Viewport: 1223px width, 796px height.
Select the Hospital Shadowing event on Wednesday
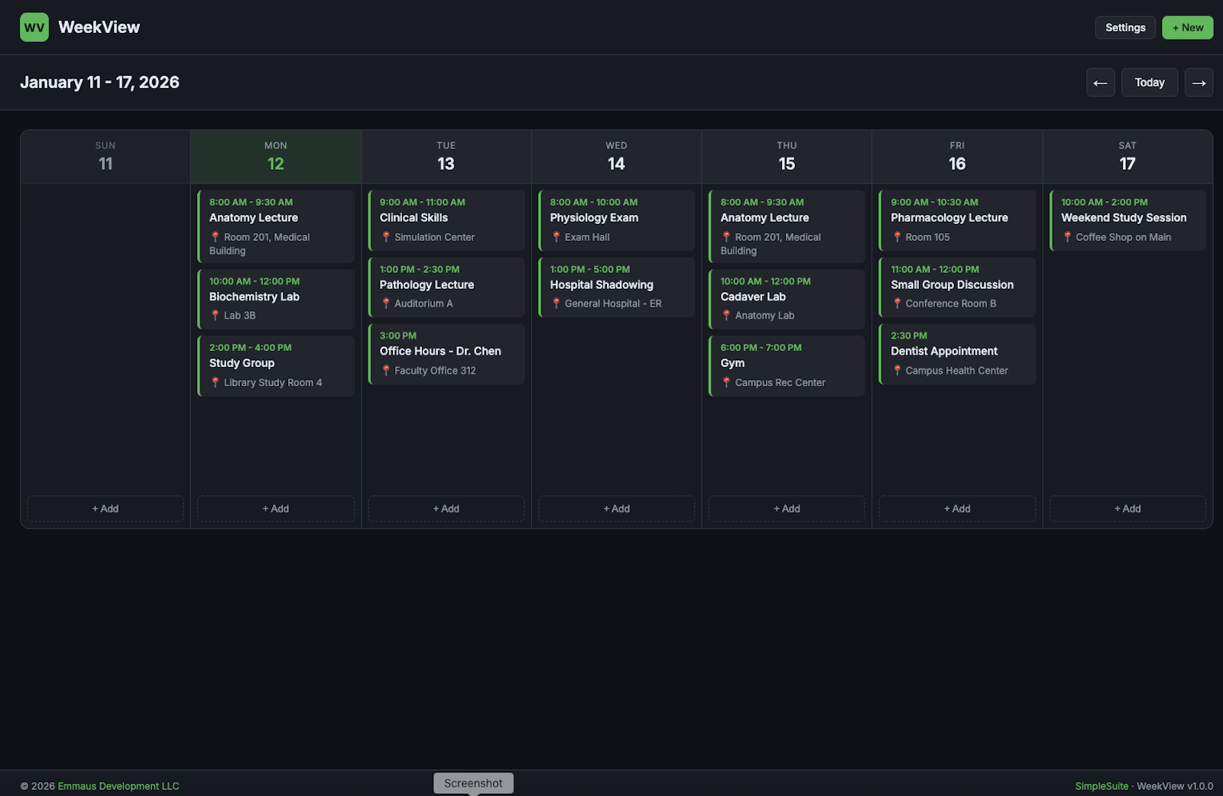pyautogui.click(x=616, y=287)
